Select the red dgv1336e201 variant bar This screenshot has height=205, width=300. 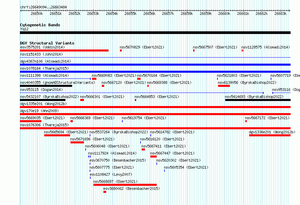tap(270, 135)
